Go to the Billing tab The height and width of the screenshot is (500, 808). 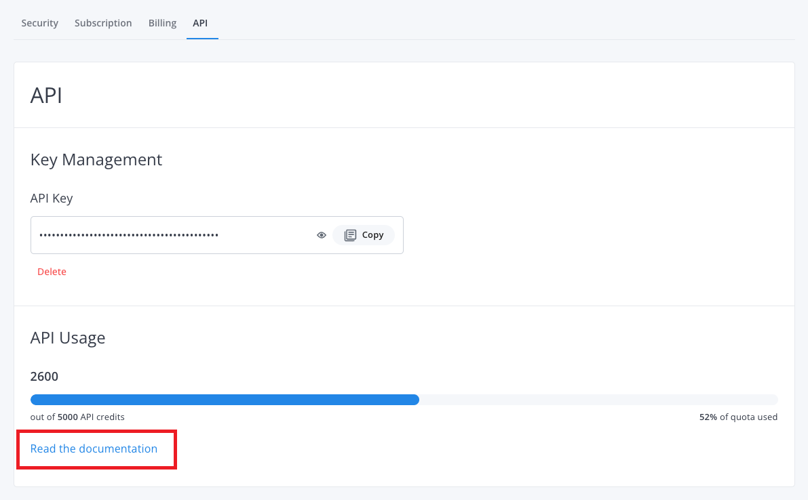coord(162,23)
